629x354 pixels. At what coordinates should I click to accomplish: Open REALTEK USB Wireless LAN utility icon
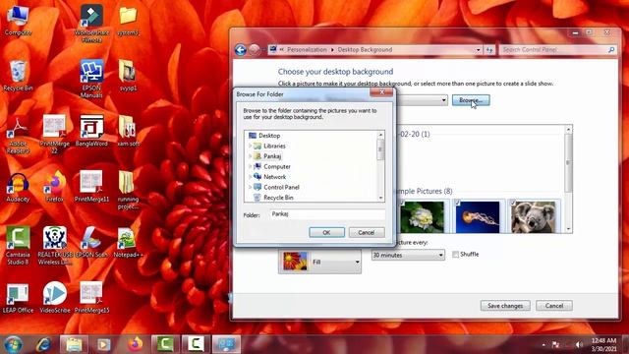tap(55, 246)
